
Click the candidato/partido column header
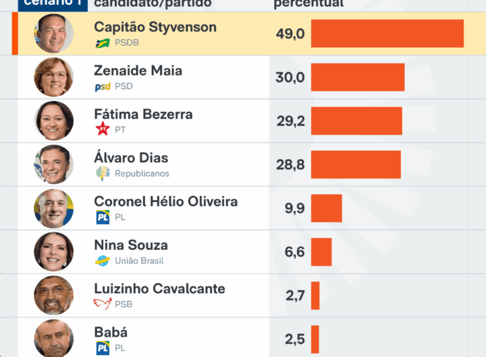pos(153,3)
